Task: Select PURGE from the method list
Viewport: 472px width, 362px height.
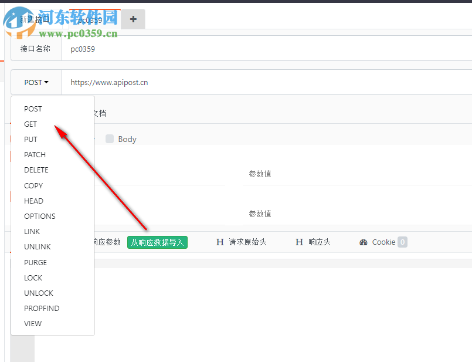Action: point(35,262)
